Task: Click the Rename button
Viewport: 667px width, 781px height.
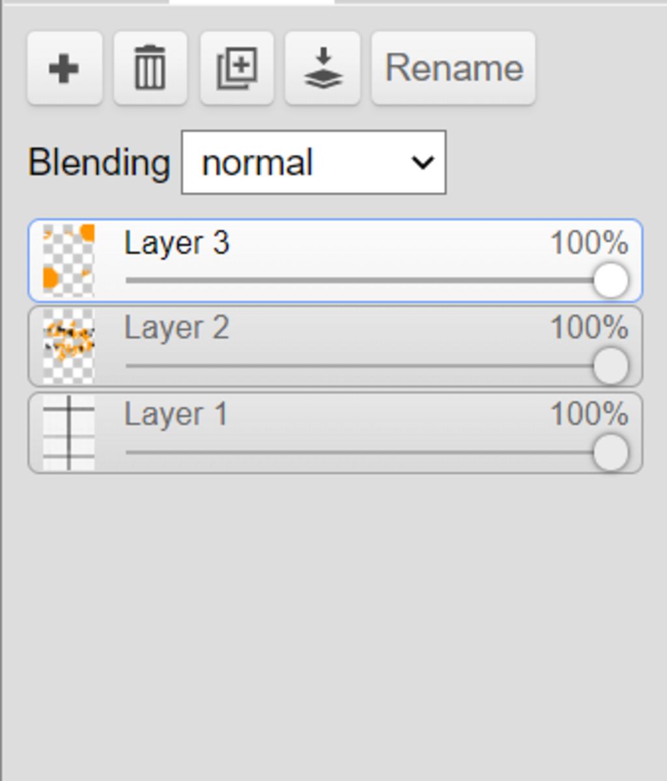Action: 453,68
